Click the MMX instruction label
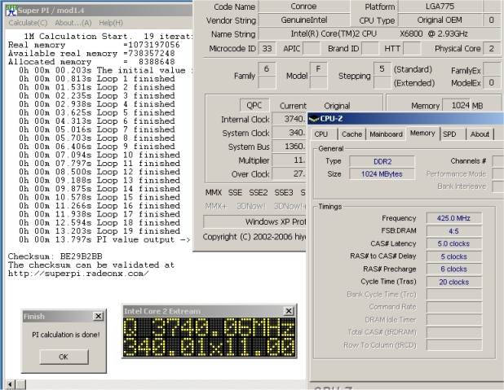The height and width of the screenshot is (390, 504). tap(214, 193)
